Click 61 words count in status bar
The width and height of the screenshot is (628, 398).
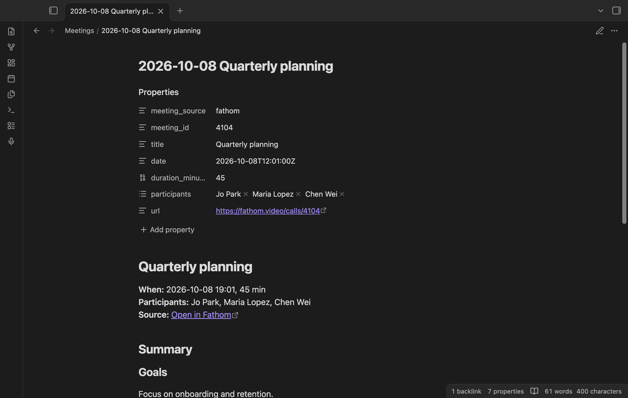[558, 391]
